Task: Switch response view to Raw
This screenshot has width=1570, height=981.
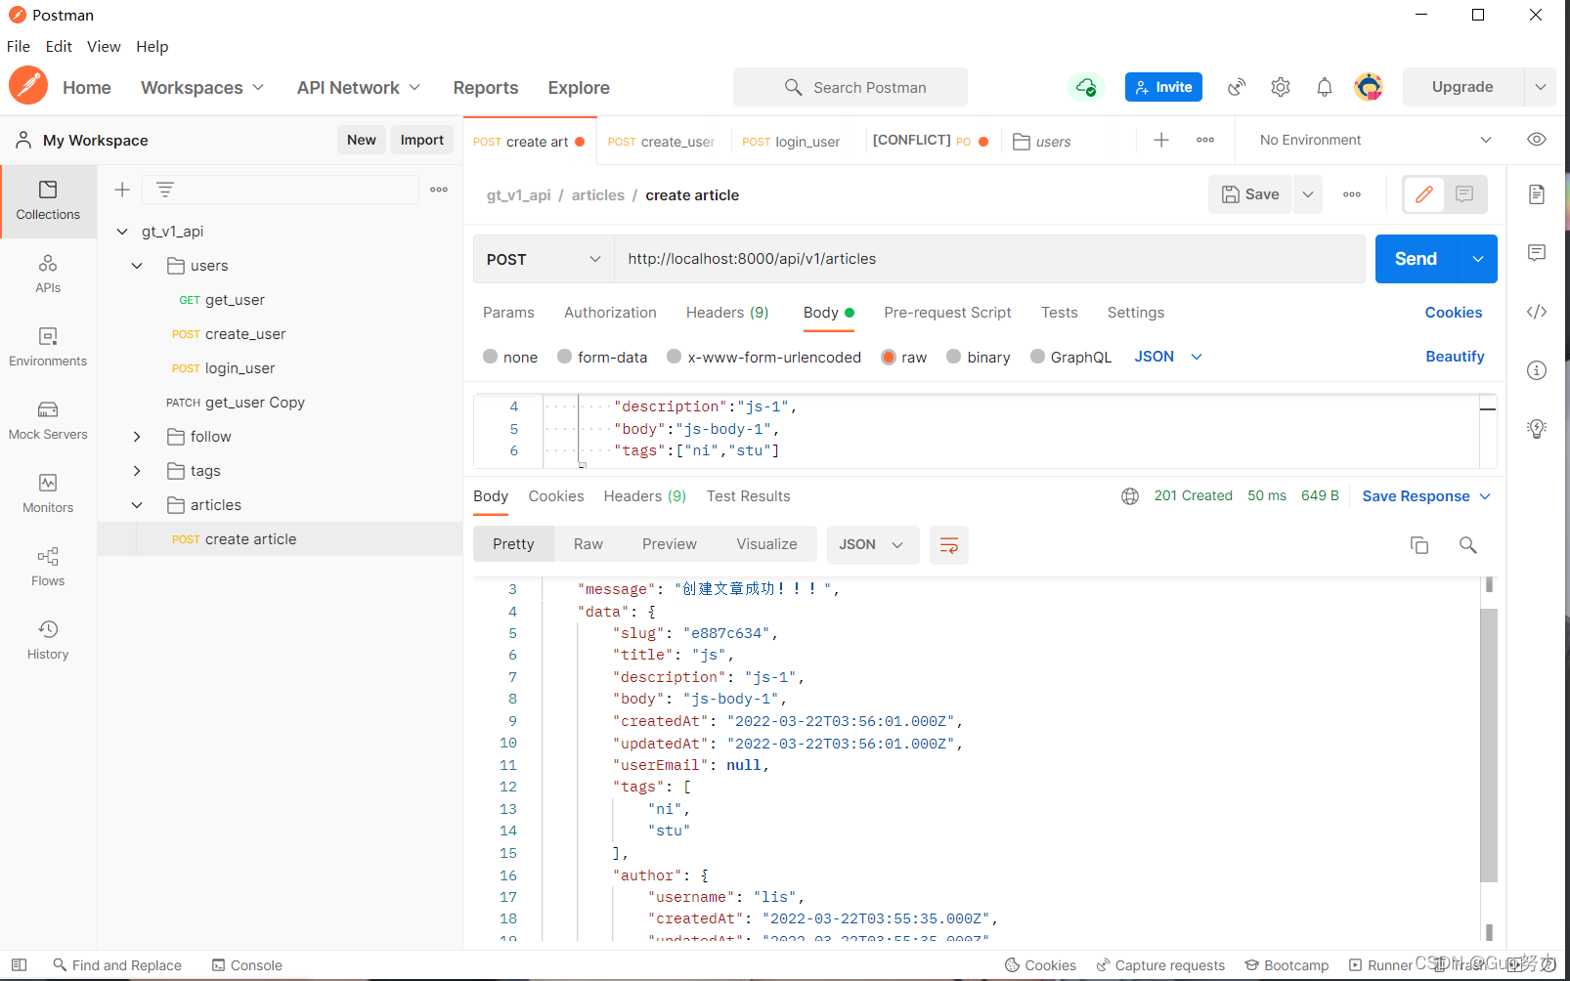Action: [x=589, y=544]
